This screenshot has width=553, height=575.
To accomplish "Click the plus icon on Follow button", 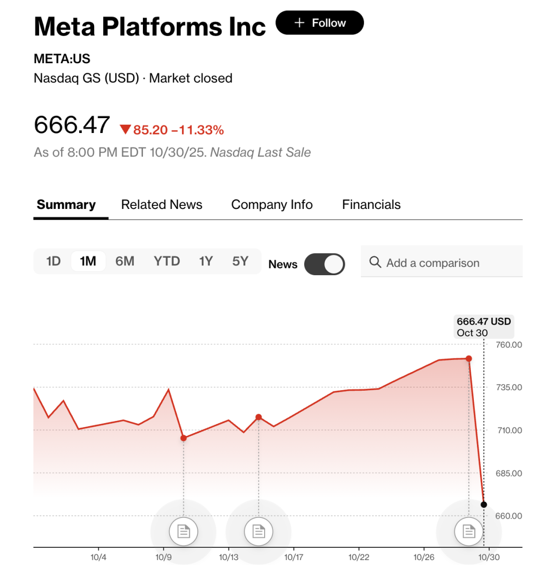I will click(x=300, y=23).
